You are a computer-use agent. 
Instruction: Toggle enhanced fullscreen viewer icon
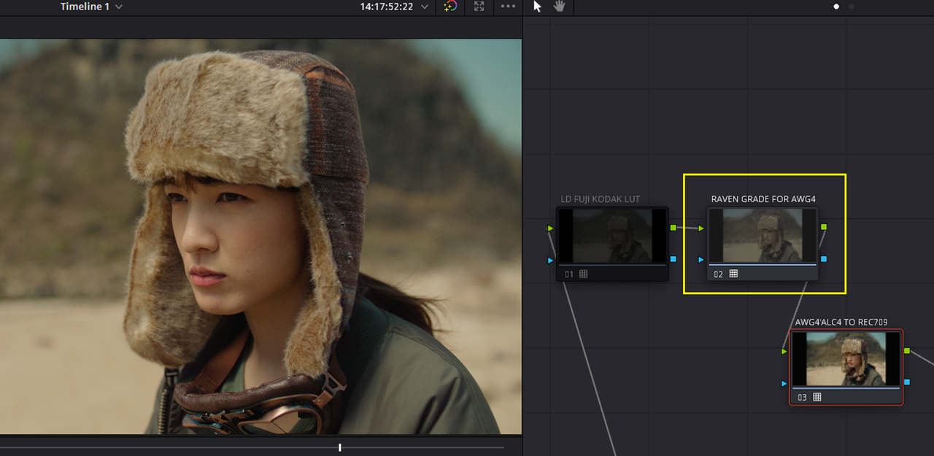pyautogui.click(x=479, y=7)
